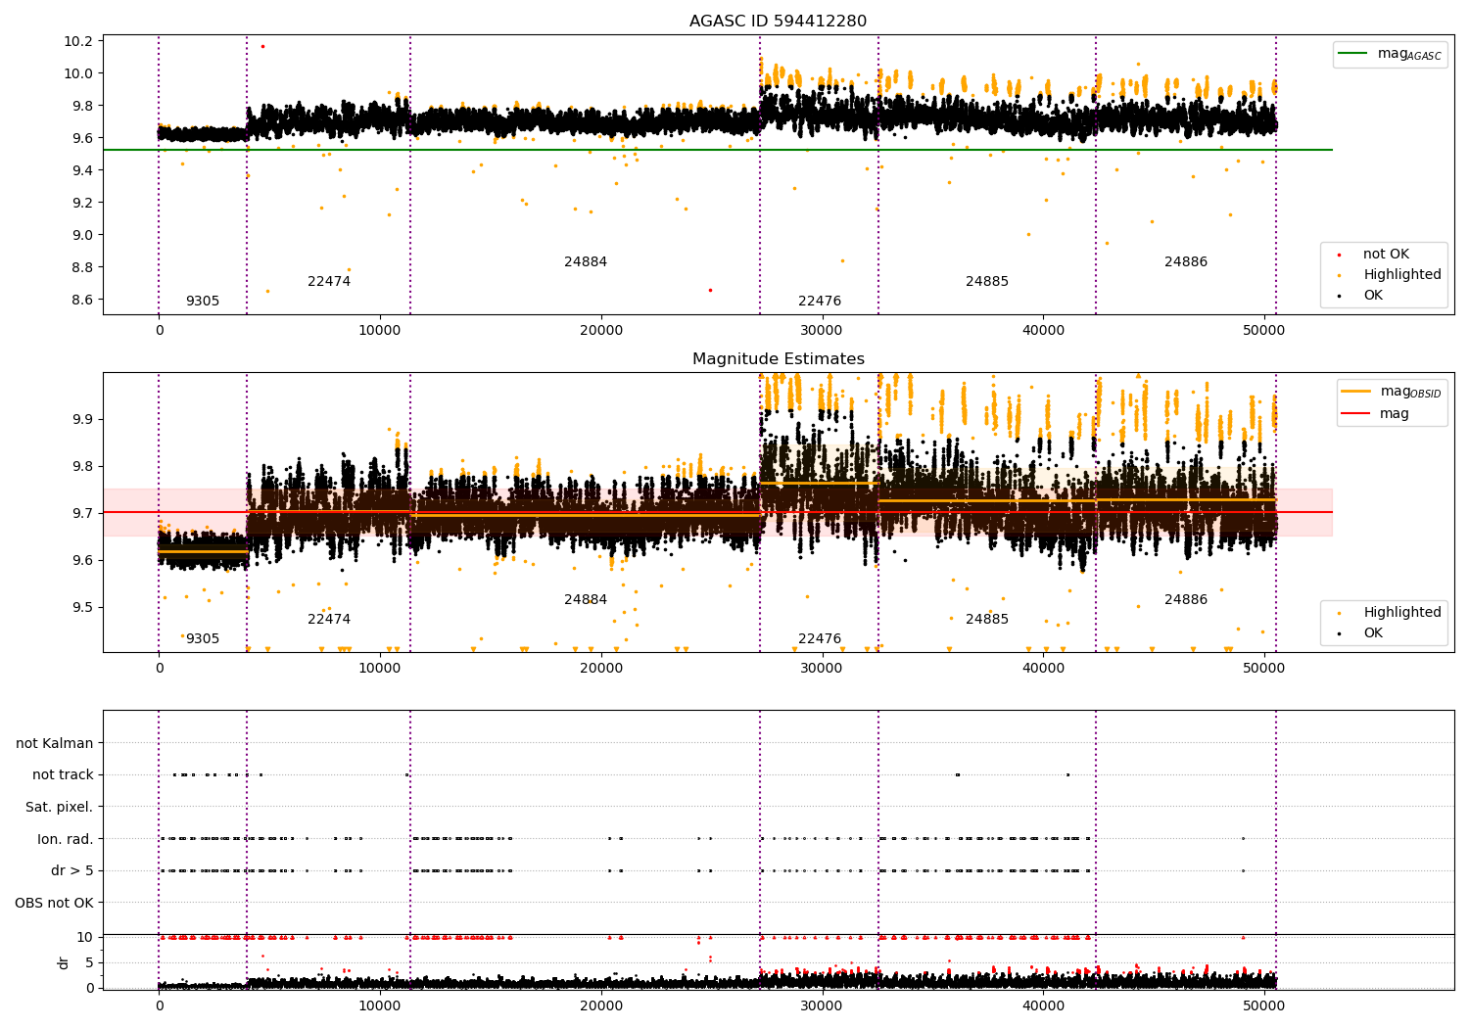Click the orange Highlighted marker in top legend
The height and width of the screenshot is (1028, 1469).
tap(1339, 275)
